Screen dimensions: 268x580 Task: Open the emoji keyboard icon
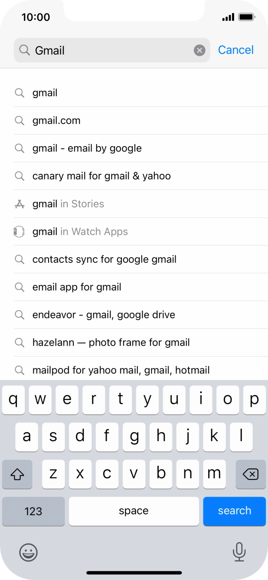[x=29, y=553]
